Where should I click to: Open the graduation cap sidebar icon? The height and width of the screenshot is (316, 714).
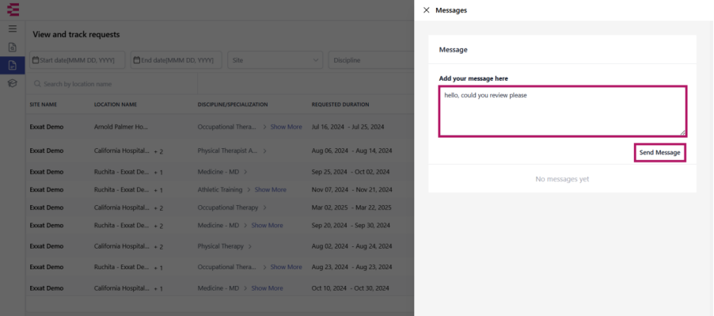tap(13, 83)
